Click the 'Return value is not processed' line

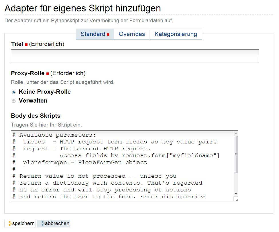pyautogui.click(x=95, y=176)
